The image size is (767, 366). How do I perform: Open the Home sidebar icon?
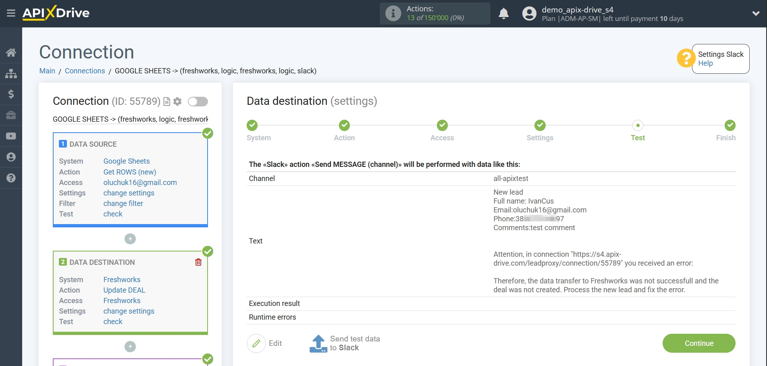(11, 52)
